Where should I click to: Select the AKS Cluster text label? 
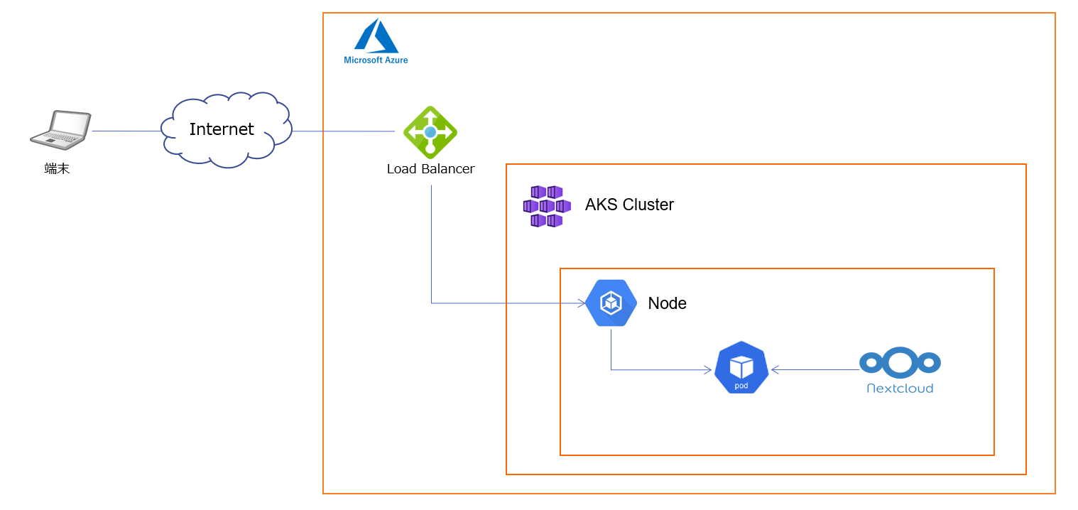coord(629,205)
